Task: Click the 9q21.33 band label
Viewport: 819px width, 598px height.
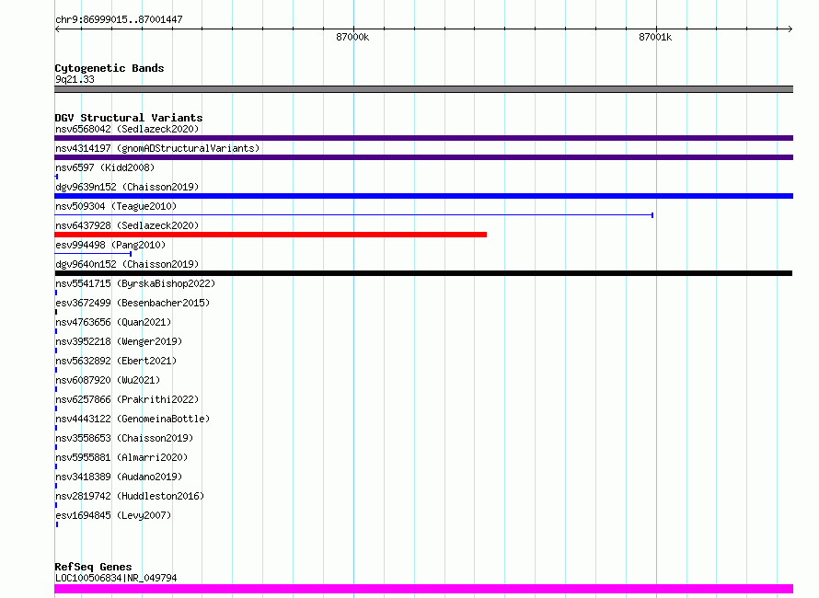Action: click(75, 79)
